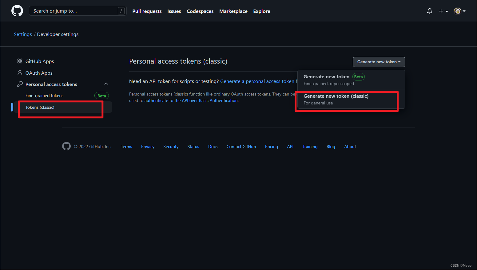This screenshot has width=477, height=270.
Task: Open Explore from top navigation
Action: tap(262, 11)
